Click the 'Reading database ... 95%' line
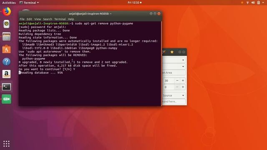The height and width of the screenshot is (150, 267). point(41,72)
